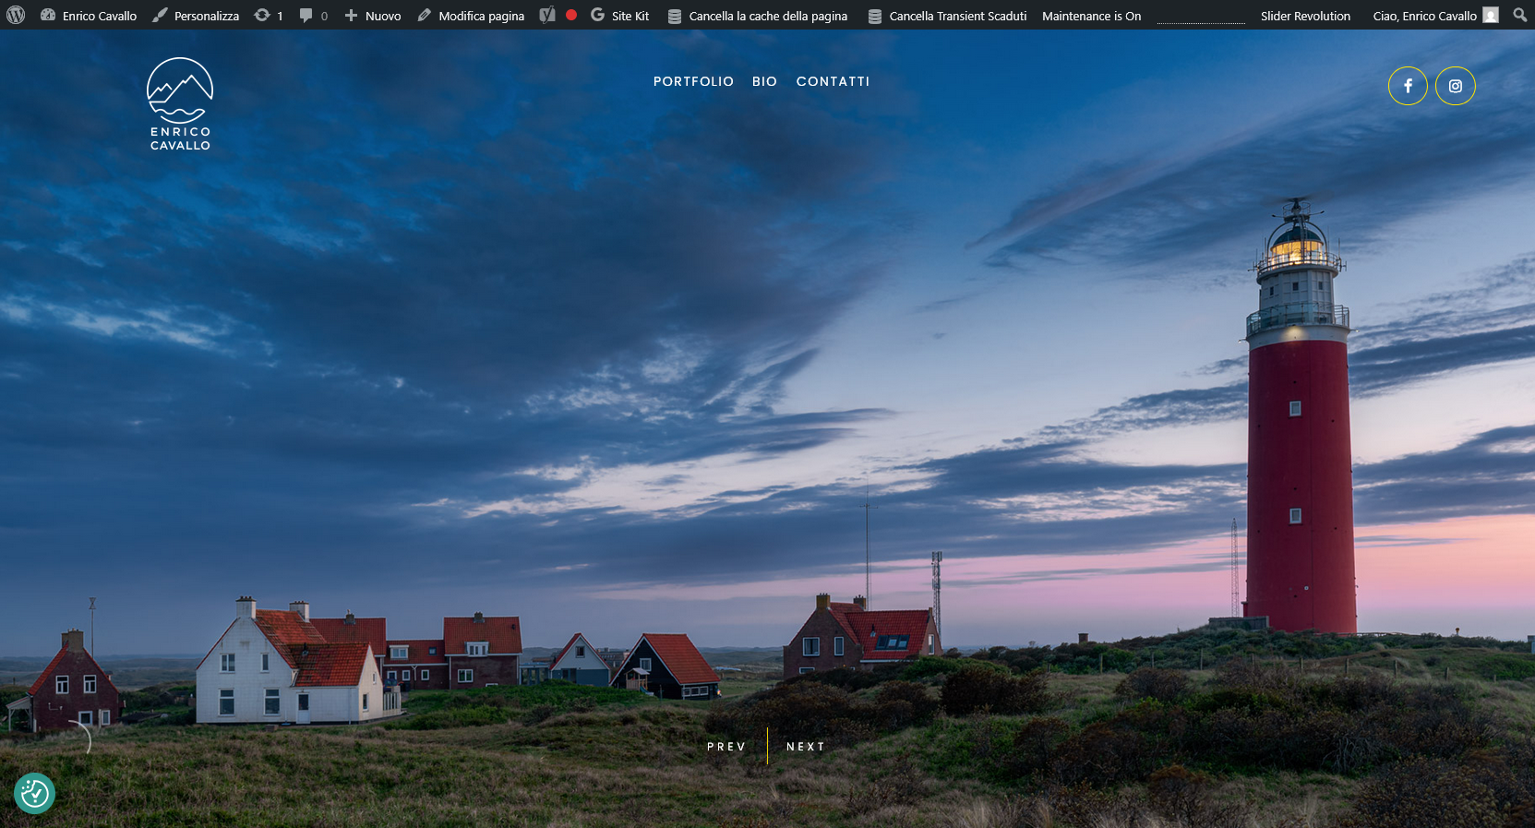Click the updates refresh icon
Viewport: 1535px width, 828px height.
(x=262, y=15)
